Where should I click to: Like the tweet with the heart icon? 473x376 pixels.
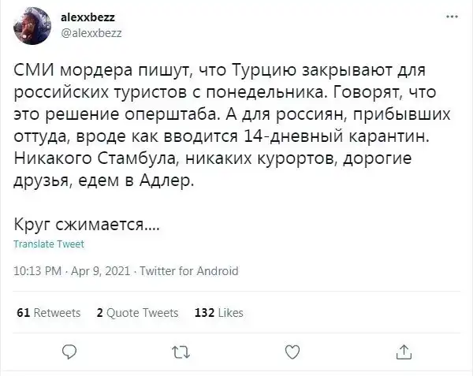(x=292, y=350)
